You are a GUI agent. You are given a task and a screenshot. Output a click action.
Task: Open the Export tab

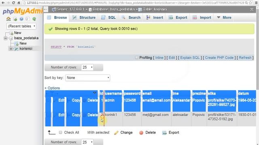(178, 17)
